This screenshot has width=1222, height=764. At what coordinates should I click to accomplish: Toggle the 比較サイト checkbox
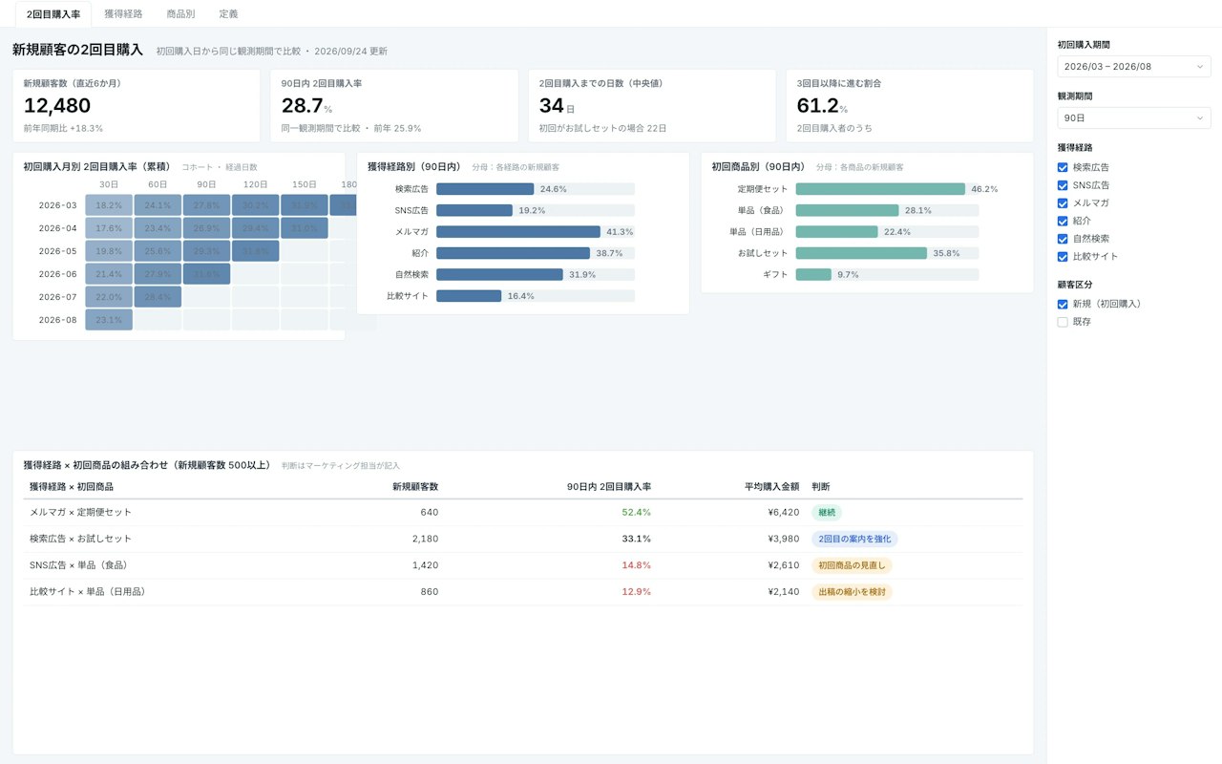click(1063, 257)
